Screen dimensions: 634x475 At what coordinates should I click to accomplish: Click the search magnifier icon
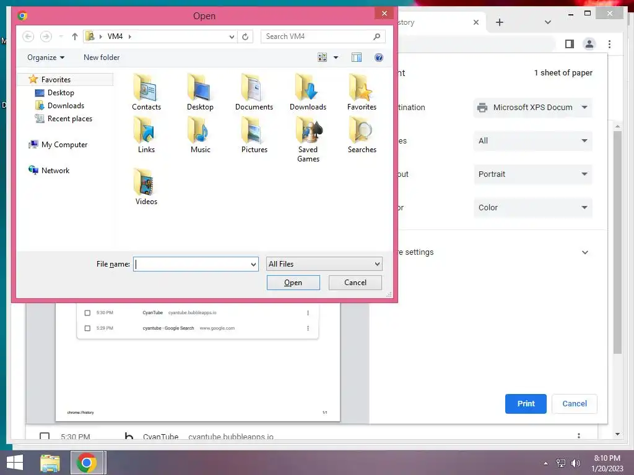(x=376, y=36)
